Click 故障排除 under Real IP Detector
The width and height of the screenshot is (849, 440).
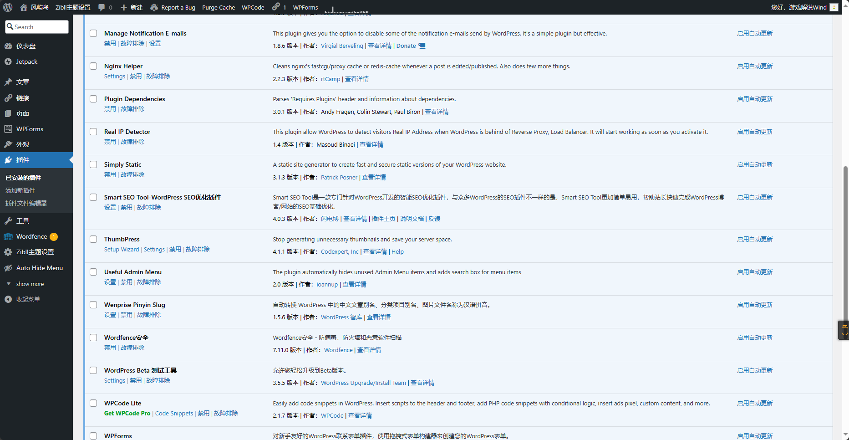[132, 142]
